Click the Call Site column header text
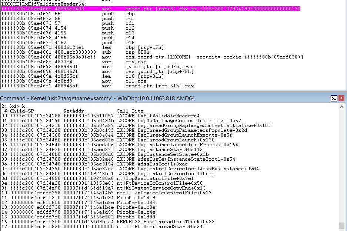Viewport: 347px width, 231px height. pyautogui.click(x=130, y=111)
